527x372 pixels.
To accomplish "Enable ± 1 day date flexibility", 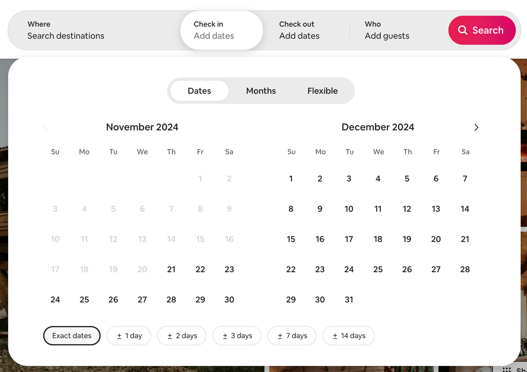I will coord(129,336).
